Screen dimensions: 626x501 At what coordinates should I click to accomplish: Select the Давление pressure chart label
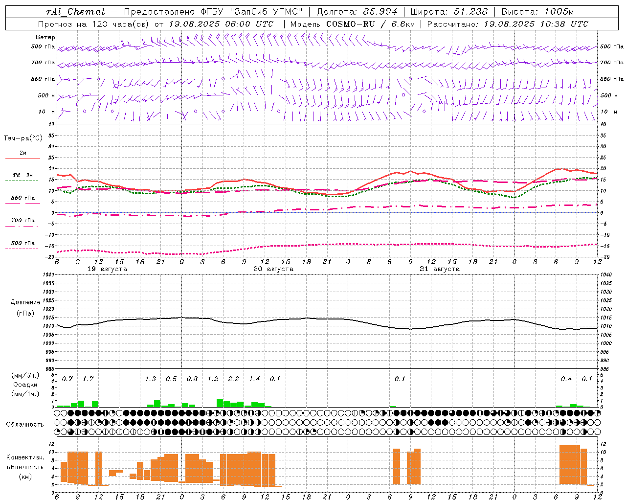(25, 302)
